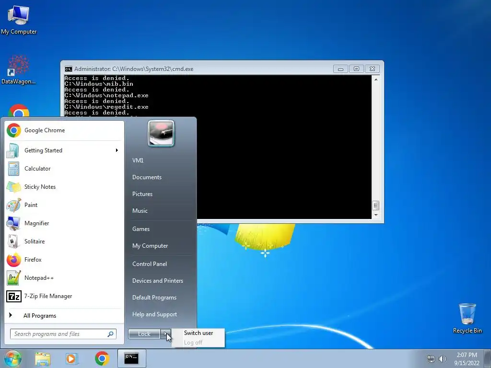Toggle the arrow next to Lock button
The image size is (491, 368).
pyautogui.click(x=165, y=334)
